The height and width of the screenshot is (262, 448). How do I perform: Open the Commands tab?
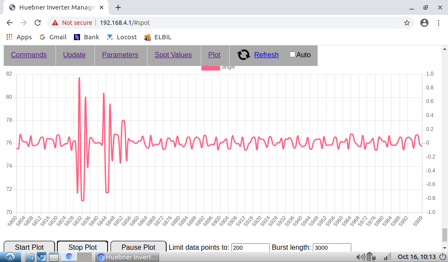coord(29,55)
